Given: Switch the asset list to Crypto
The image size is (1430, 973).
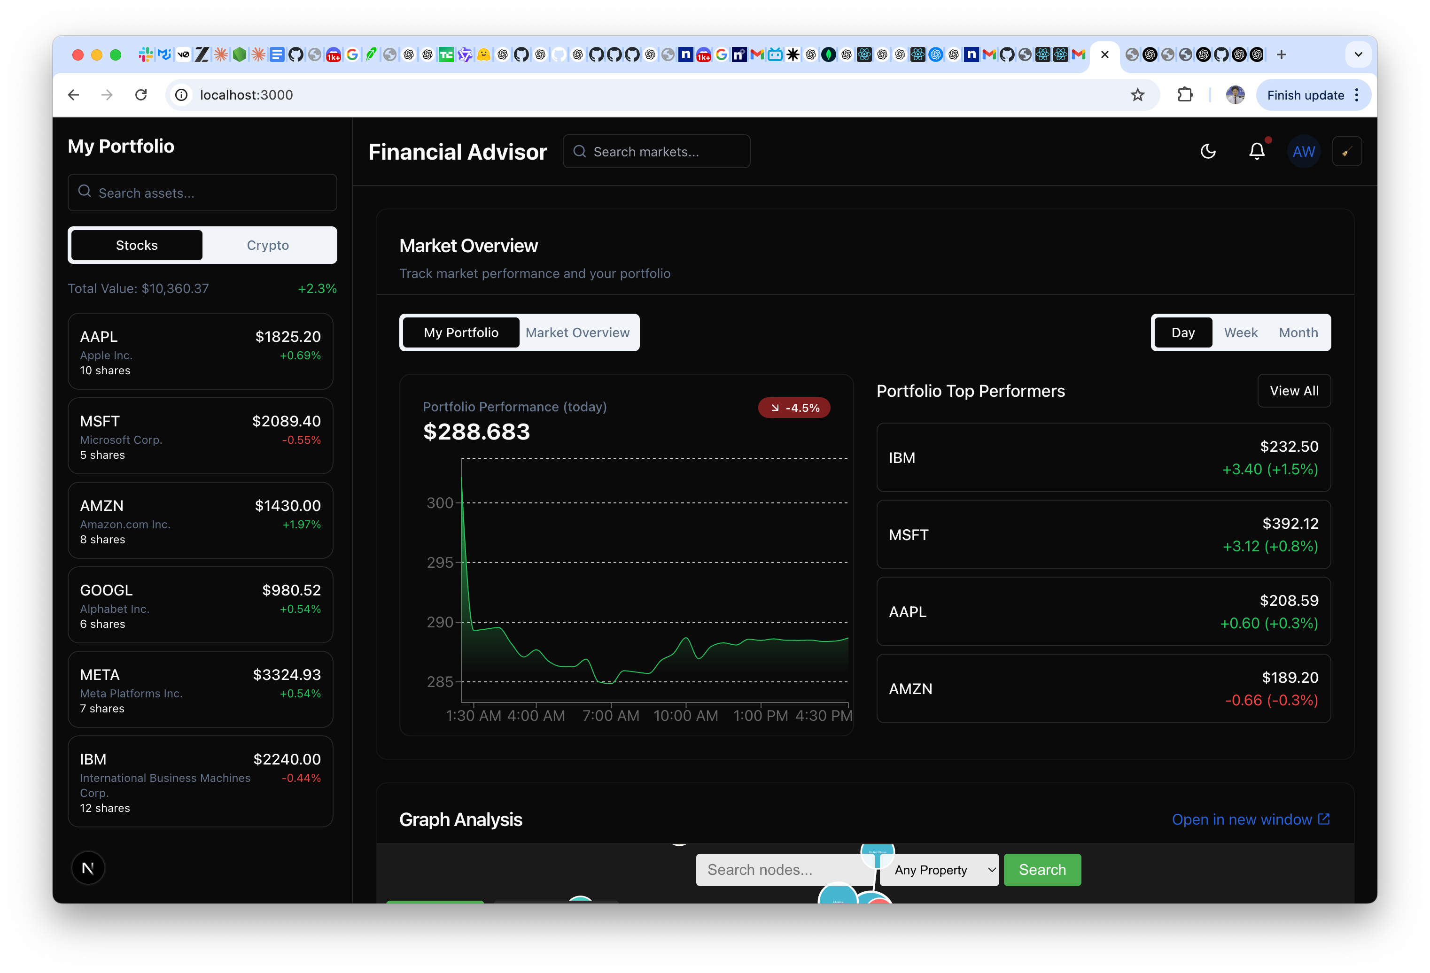Looking at the screenshot, I should (268, 246).
